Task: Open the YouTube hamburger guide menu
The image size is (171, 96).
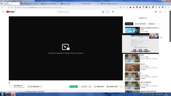Action: [3, 12]
